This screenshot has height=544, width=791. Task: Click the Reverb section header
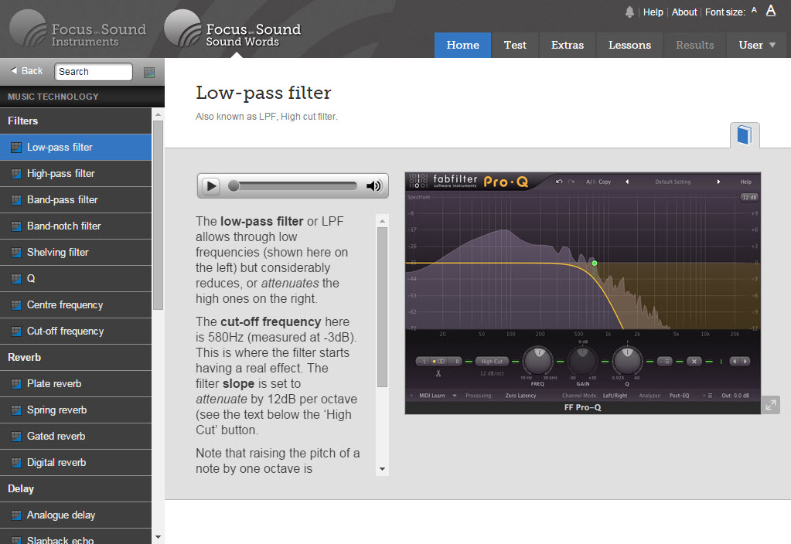pos(76,358)
